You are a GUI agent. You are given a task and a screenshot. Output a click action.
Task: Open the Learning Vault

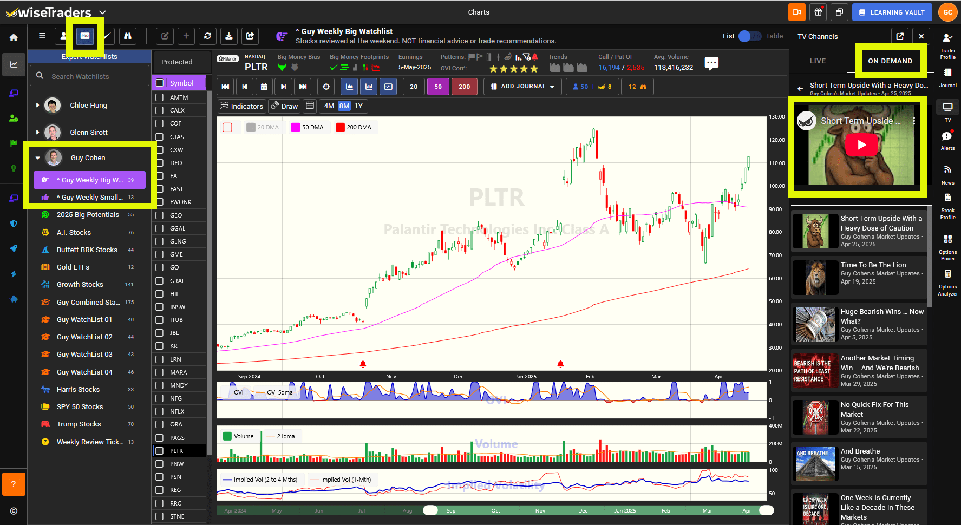click(891, 12)
